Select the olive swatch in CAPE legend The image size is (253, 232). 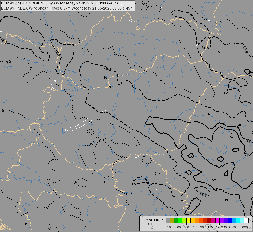tap(172, 221)
